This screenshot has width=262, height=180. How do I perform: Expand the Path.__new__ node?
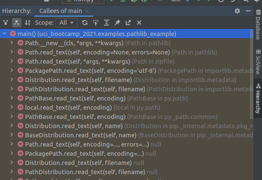tap(12, 43)
